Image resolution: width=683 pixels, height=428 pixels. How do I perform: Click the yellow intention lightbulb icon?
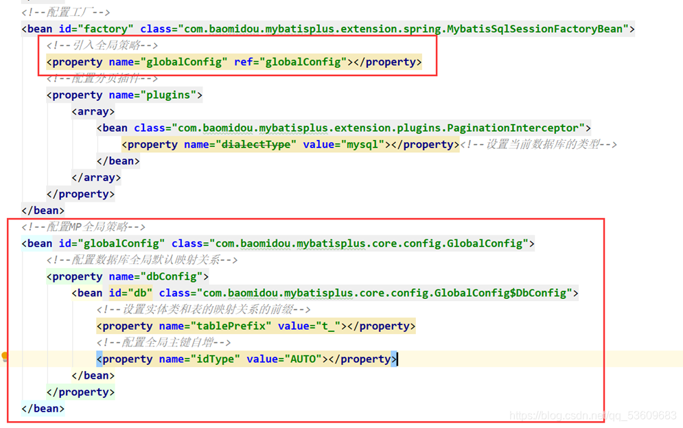click(x=5, y=357)
